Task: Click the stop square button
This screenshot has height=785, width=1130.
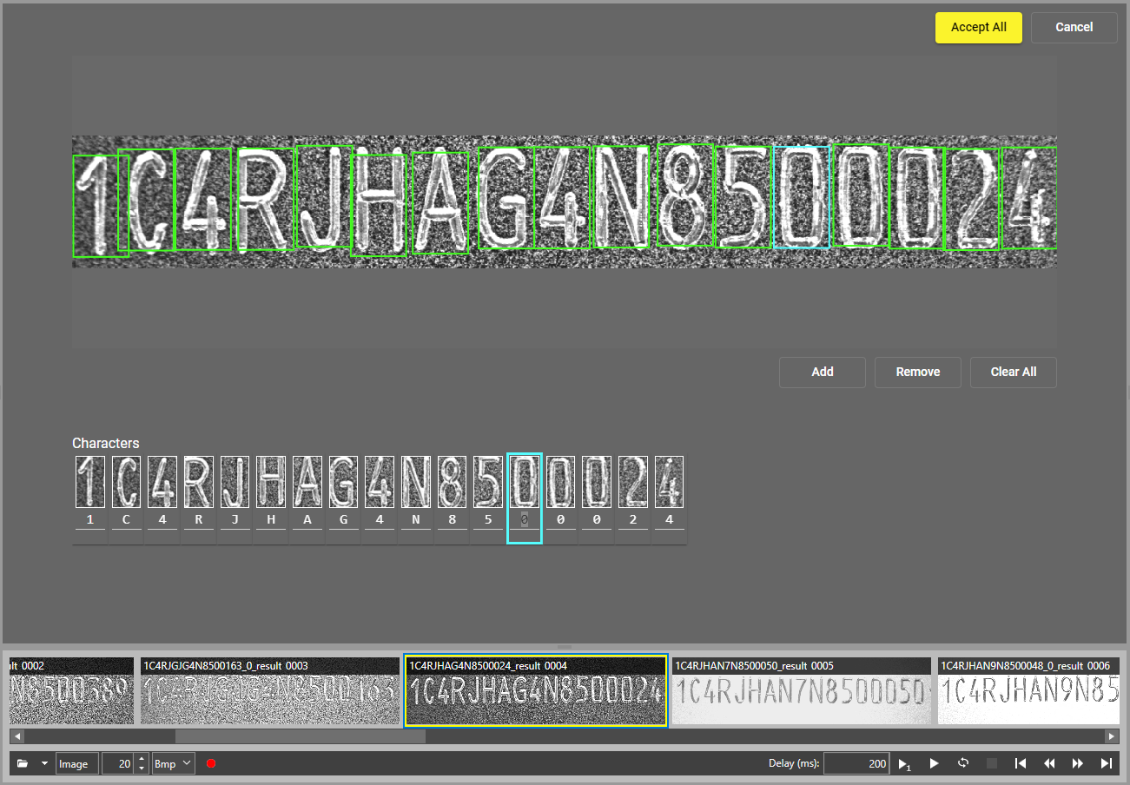Action: [992, 763]
